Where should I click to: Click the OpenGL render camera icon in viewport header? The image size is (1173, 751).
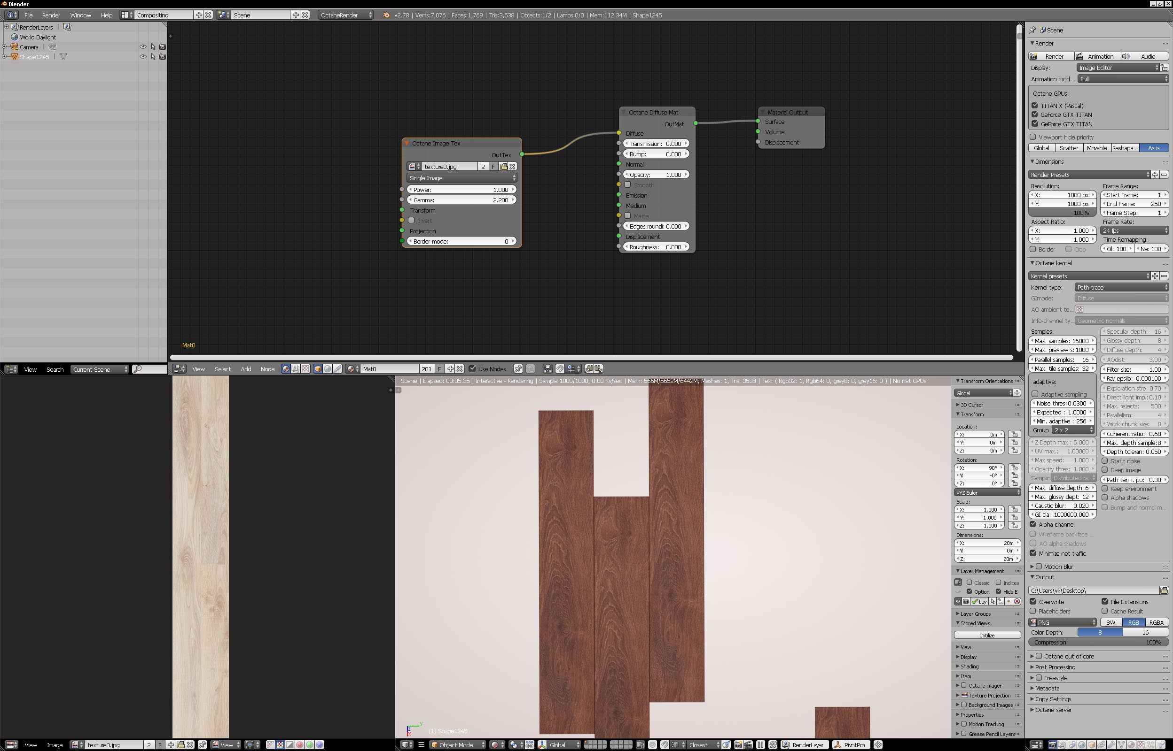tap(738, 744)
